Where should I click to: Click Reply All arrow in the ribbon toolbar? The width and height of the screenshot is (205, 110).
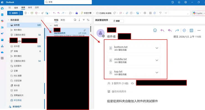pos(59,13)
